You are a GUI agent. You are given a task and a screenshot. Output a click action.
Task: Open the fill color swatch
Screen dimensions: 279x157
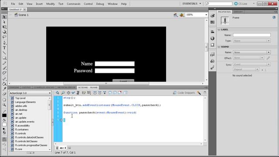point(4,124)
